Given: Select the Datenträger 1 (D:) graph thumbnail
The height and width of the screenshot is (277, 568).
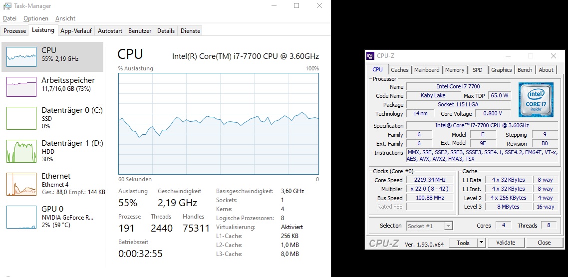Looking at the screenshot, I should click(x=21, y=151).
